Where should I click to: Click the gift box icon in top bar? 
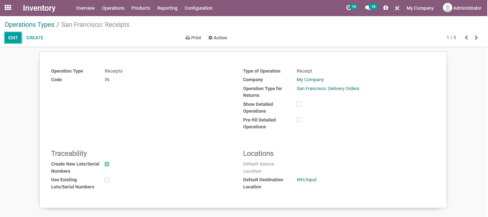[x=385, y=8]
